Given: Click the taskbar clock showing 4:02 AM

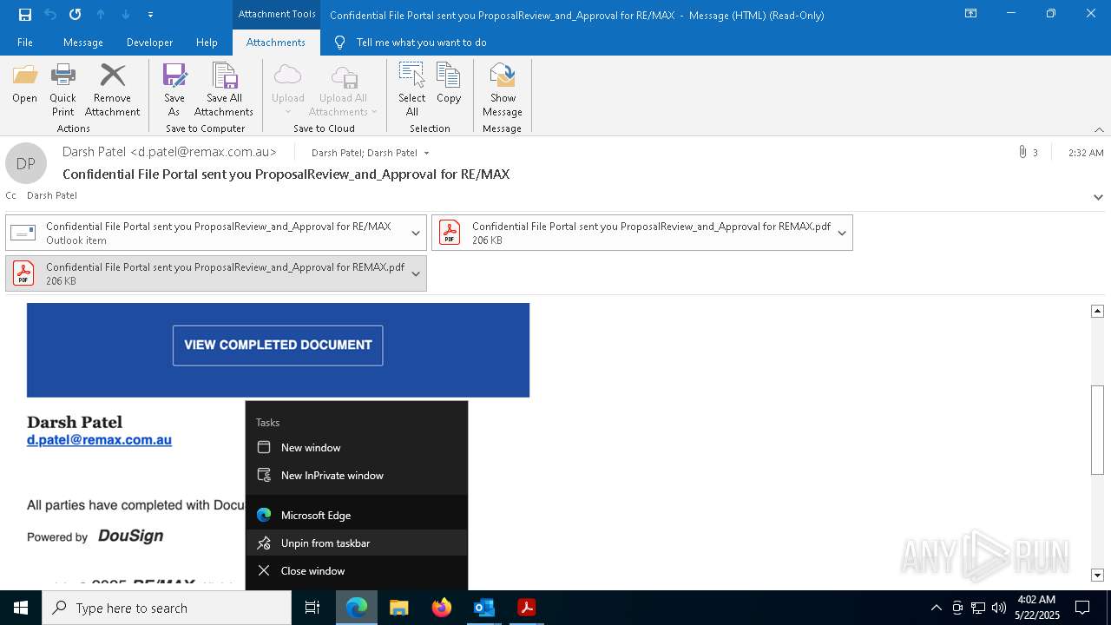Looking at the screenshot, I should (1036, 608).
